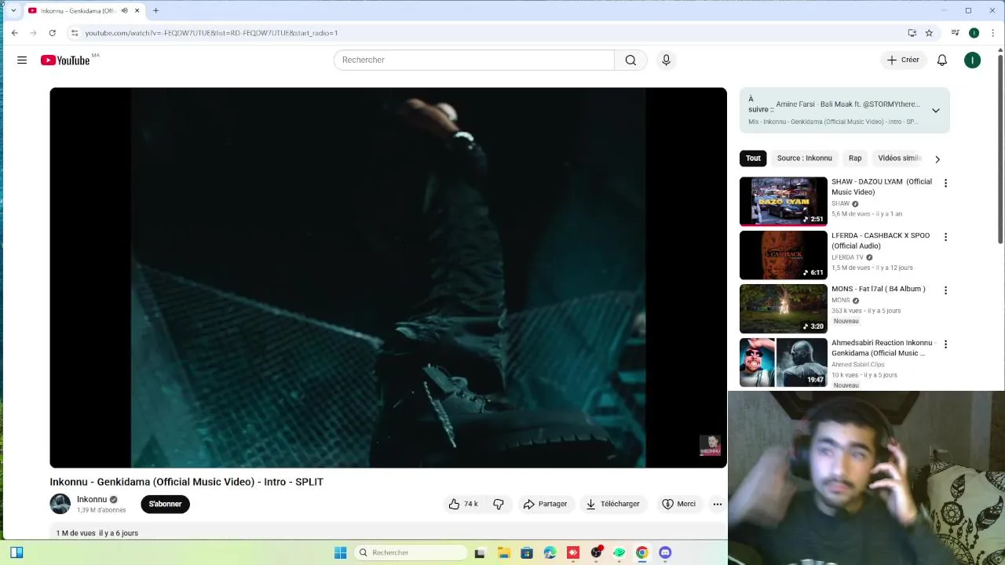Open File Explorer from the taskbar
The height and width of the screenshot is (565, 1005).
(503, 552)
